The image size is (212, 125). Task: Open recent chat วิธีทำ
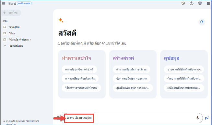[12, 33]
